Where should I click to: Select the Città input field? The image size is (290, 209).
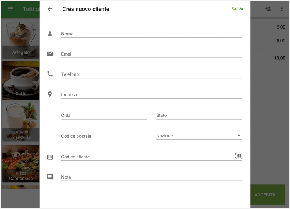[104, 115]
